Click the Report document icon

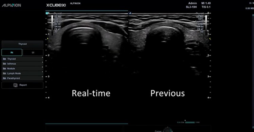15,85
